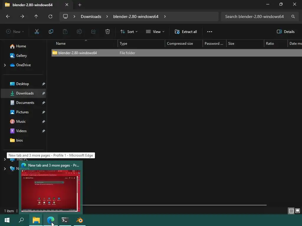Add a new File Explorer tab
The height and width of the screenshot is (226, 302).
[80, 5]
